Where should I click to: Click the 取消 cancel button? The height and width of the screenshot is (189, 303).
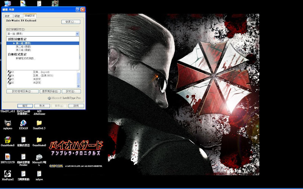point(42,106)
